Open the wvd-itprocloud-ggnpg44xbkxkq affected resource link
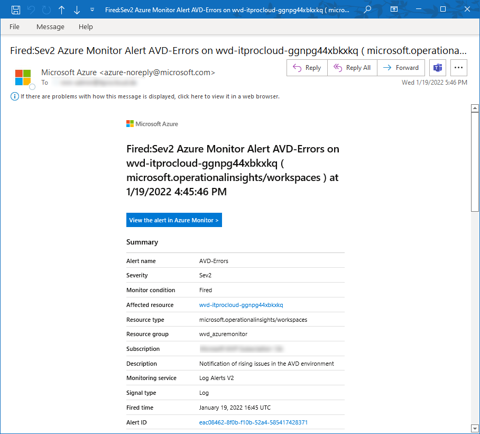Screen dimensions: 480x434 point(241,305)
